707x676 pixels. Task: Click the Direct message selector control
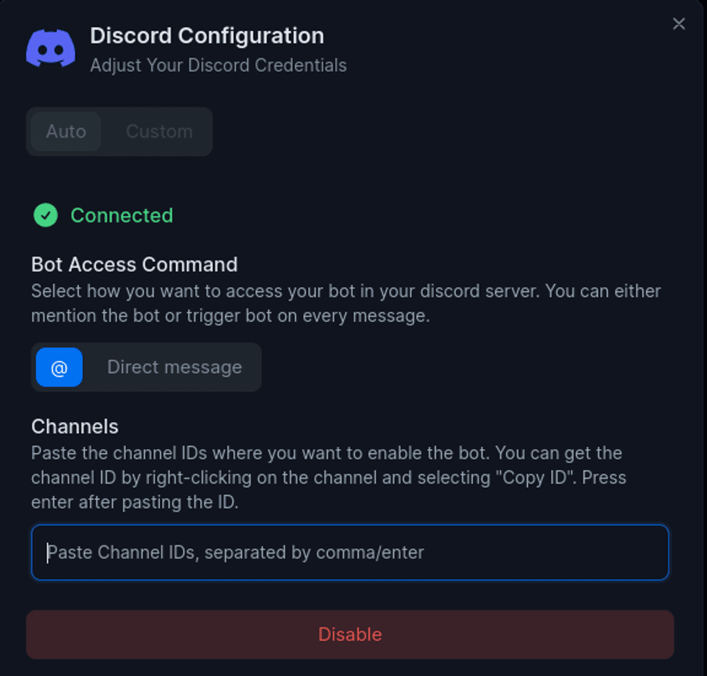146,367
